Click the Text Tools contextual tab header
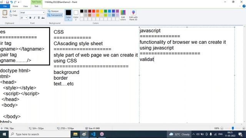This screenshot has width=246, height=138. 36,2
